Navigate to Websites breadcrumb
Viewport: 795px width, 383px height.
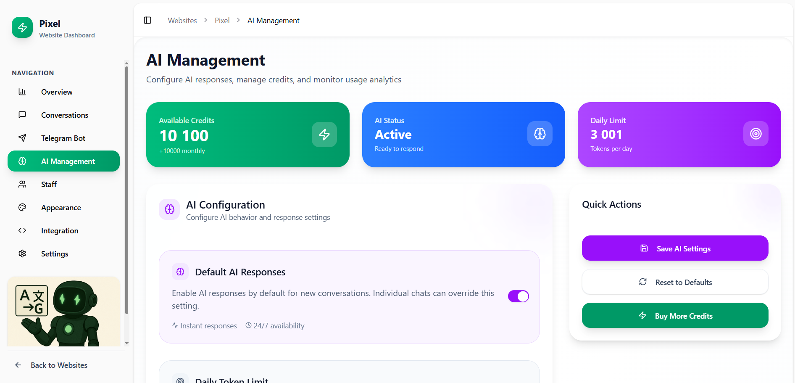pyautogui.click(x=182, y=20)
